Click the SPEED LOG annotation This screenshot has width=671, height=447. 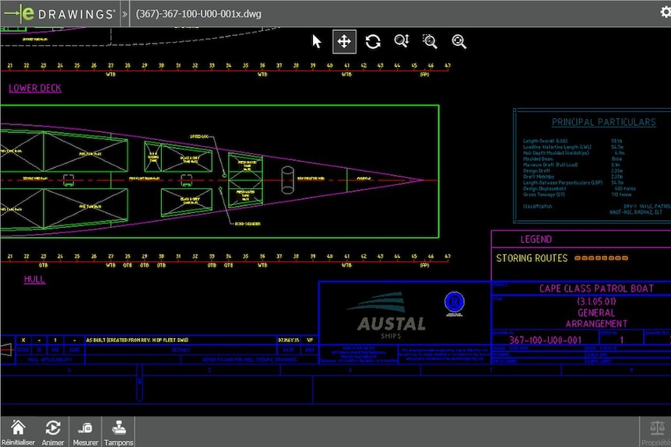[199, 136]
